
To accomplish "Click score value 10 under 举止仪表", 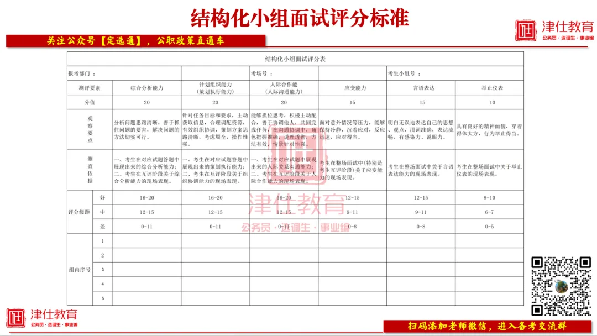I will tap(493, 102).
